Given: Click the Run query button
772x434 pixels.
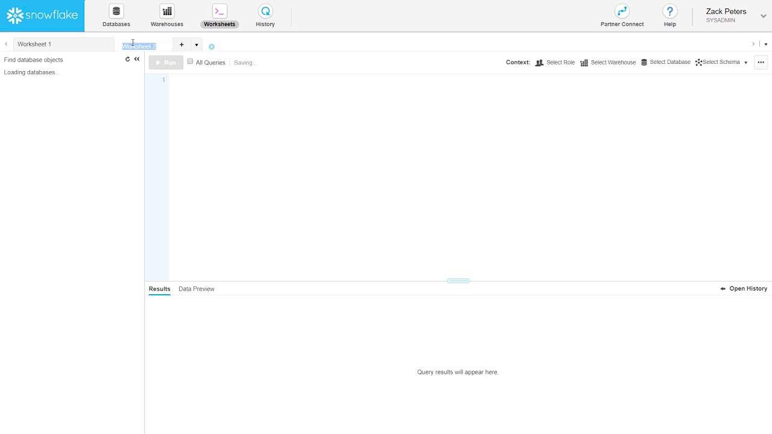Looking at the screenshot, I should click(166, 63).
